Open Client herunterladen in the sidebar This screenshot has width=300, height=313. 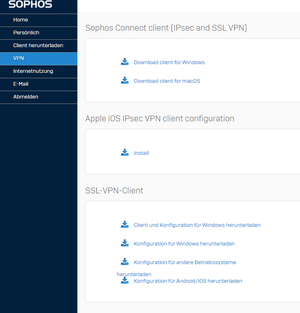pos(38,46)
